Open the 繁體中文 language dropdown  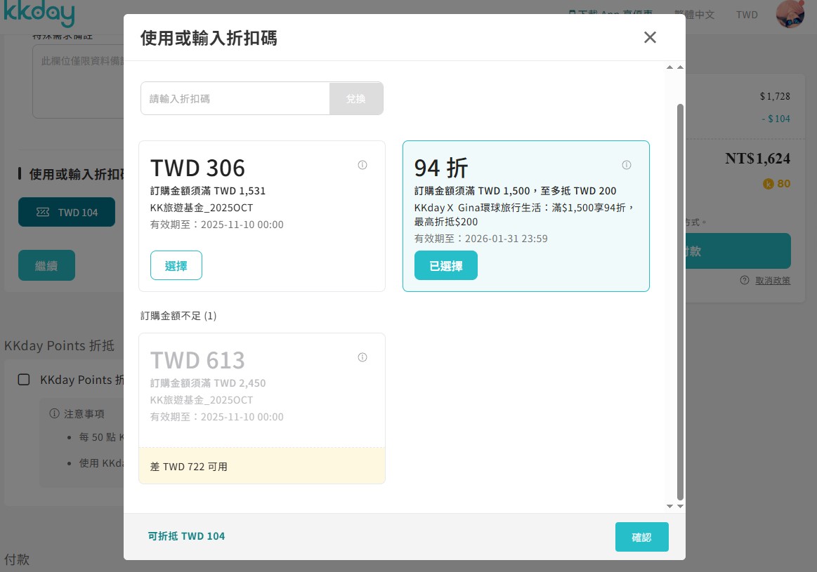click(693, 15)
